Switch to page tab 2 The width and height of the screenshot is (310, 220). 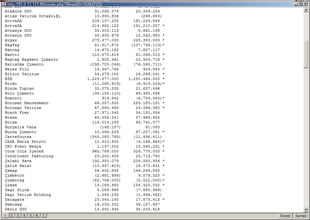pos(12,215)
